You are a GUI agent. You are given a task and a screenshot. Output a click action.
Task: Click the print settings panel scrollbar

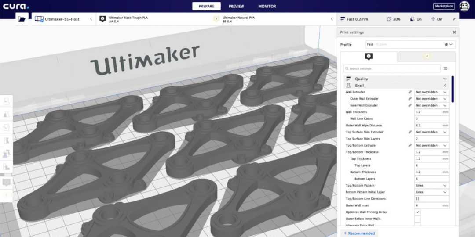[x=453, y=89]
